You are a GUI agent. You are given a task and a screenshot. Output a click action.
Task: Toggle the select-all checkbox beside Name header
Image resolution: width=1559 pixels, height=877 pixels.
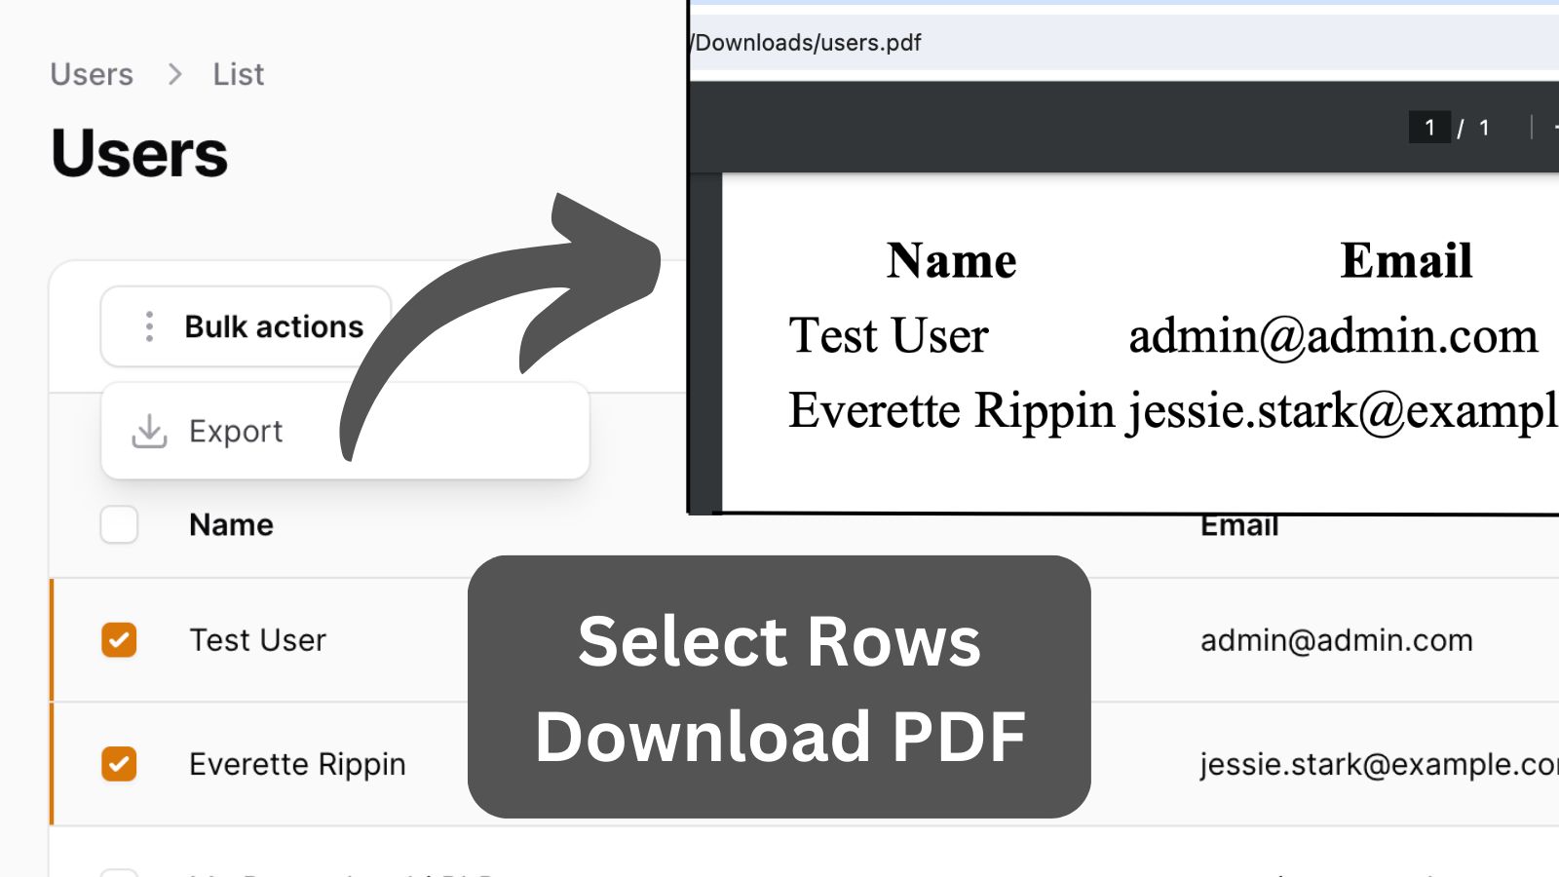119,524
